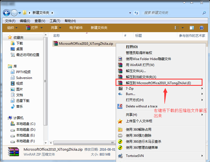
Task: Open 本地磁盘 (C:)
Action: [23, 124]
